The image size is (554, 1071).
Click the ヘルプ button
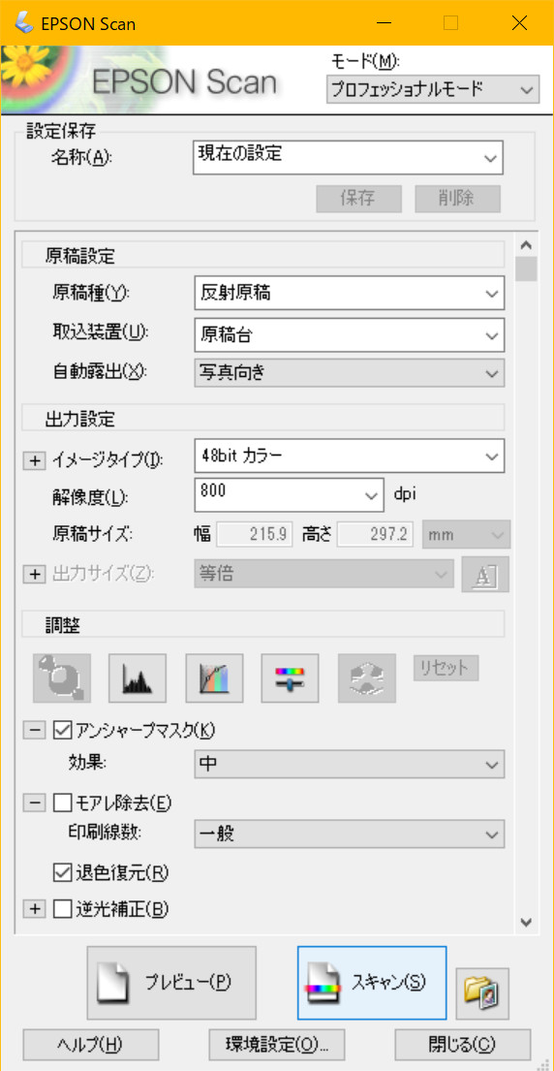(x=91, y=1045)
